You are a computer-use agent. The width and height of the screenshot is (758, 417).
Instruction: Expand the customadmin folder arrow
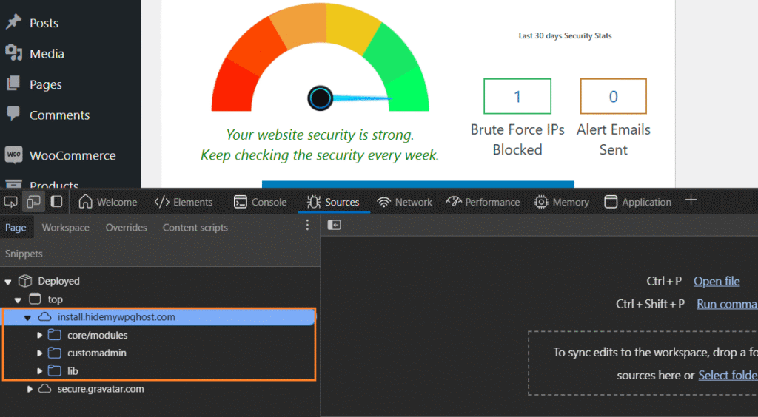pos(40,353)
